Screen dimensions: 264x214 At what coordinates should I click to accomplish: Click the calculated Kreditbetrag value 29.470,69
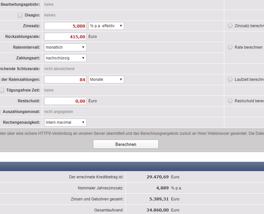click(158, 177)
